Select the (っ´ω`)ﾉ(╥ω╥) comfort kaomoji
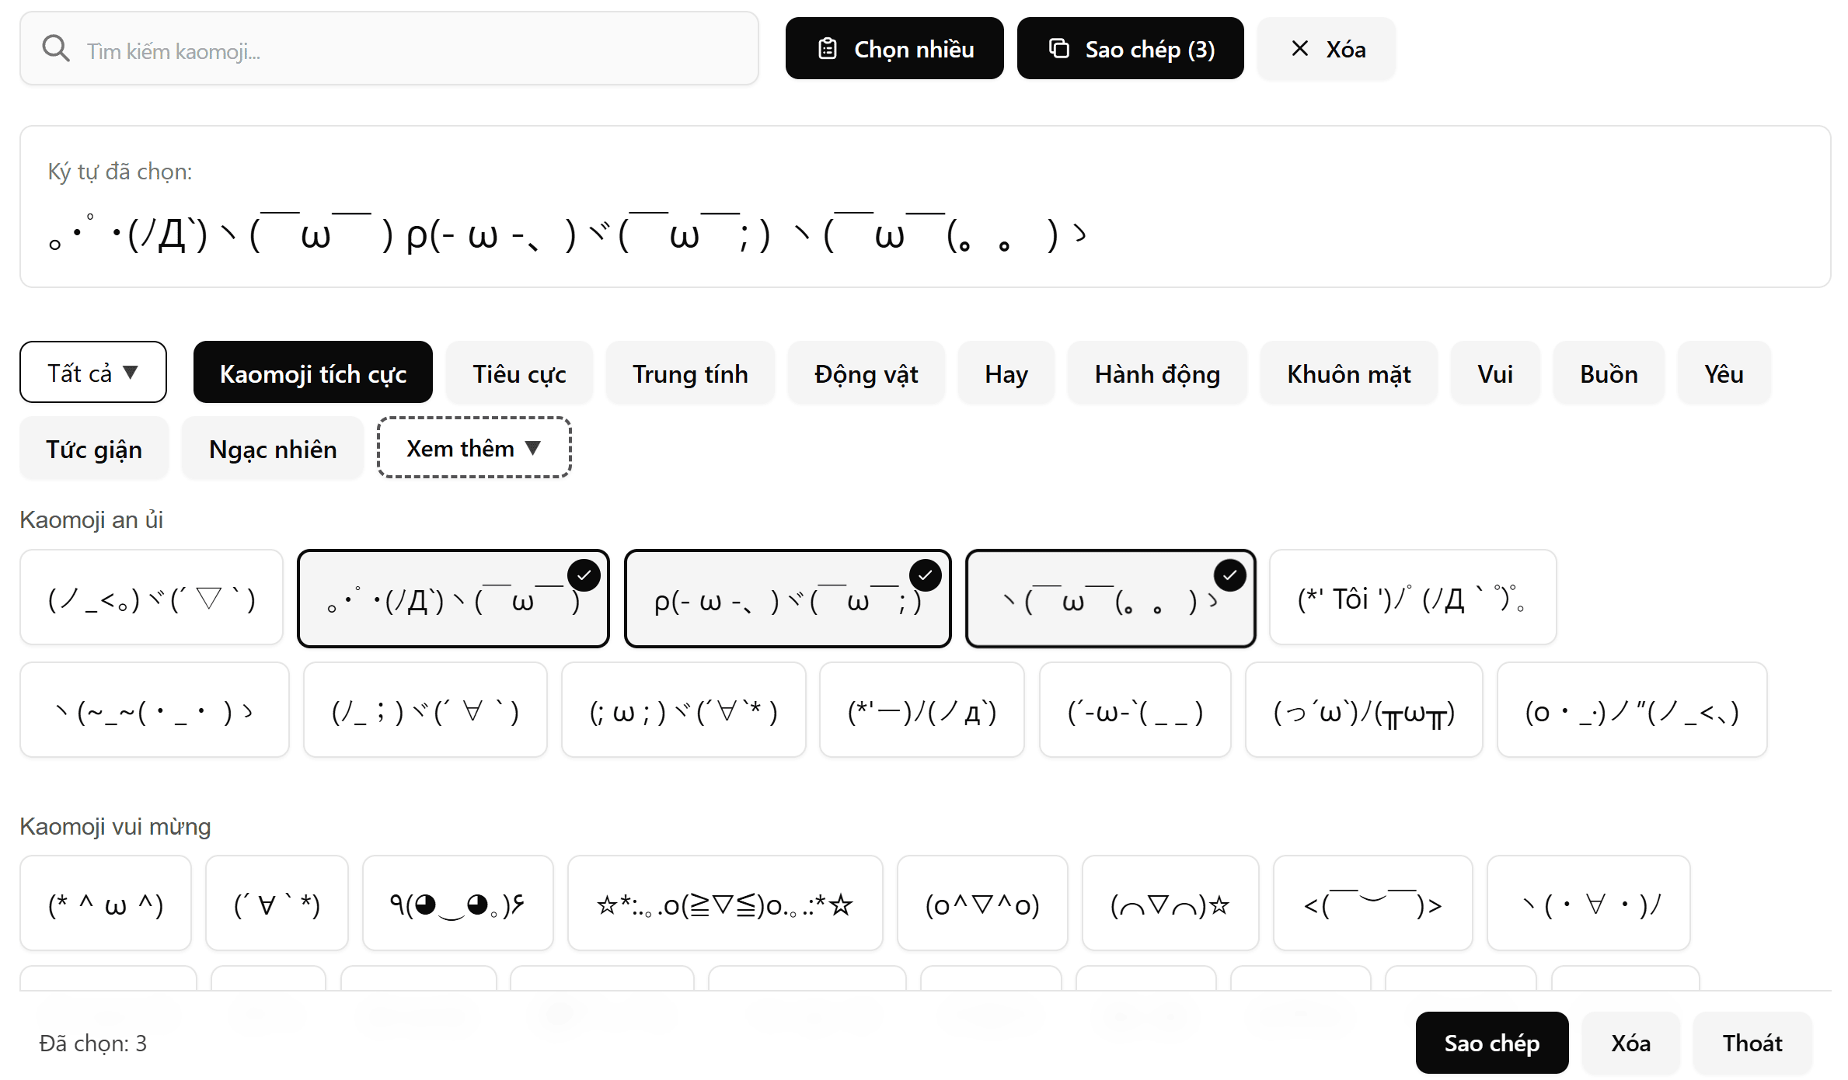The image size is (1848, 1080). (x=1363, y=710)
